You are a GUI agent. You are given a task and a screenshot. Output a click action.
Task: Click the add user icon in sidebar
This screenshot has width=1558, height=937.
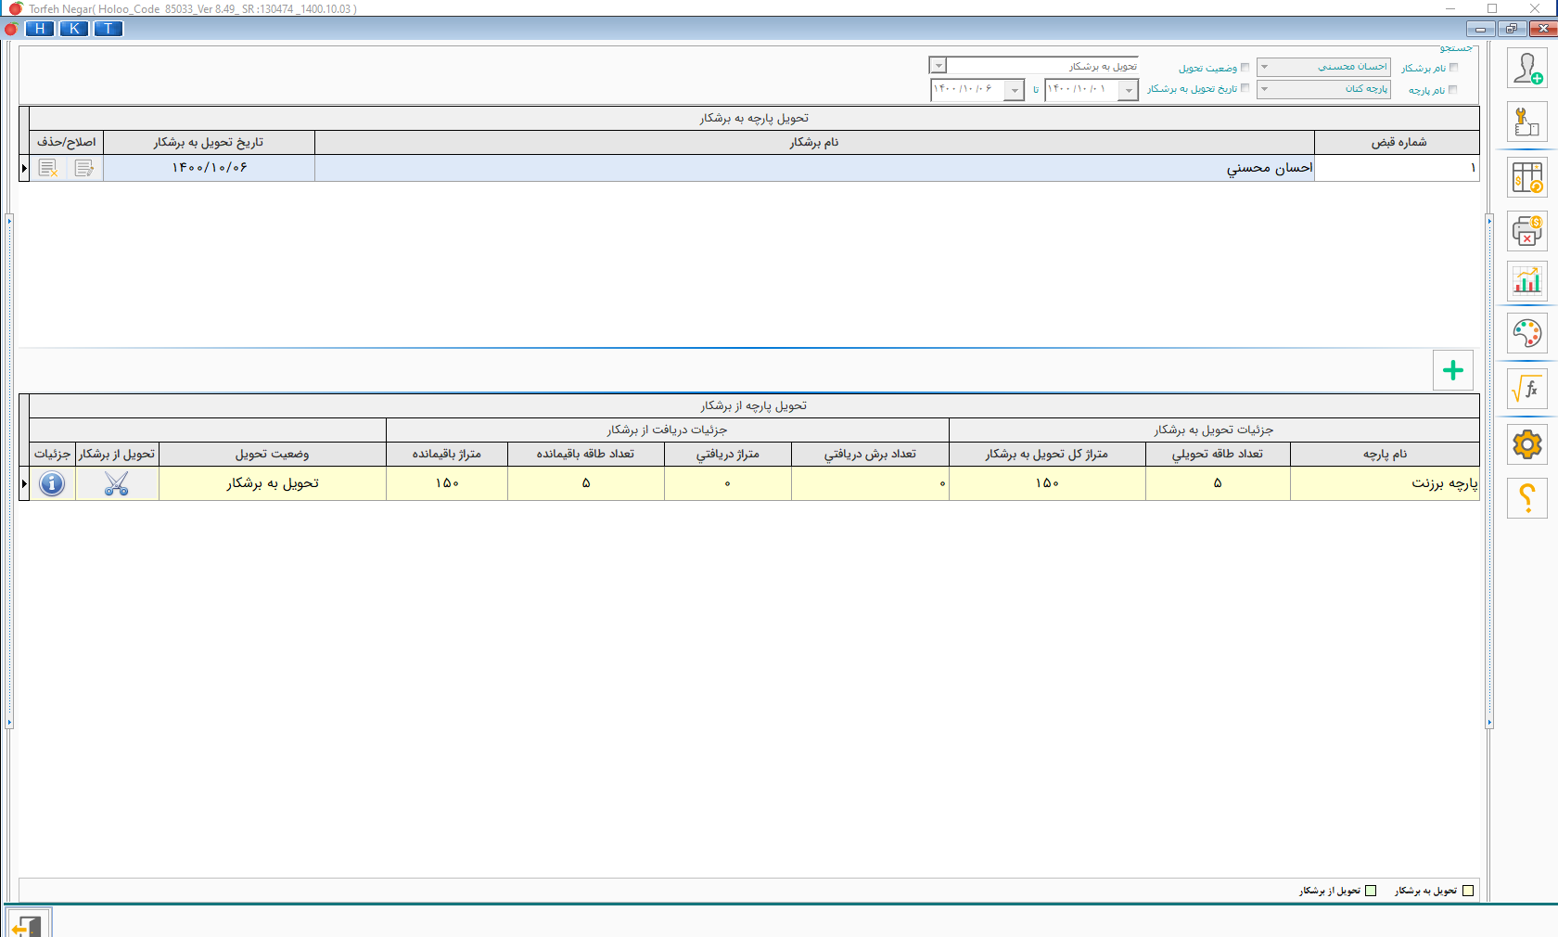(x=1527, y=70)
